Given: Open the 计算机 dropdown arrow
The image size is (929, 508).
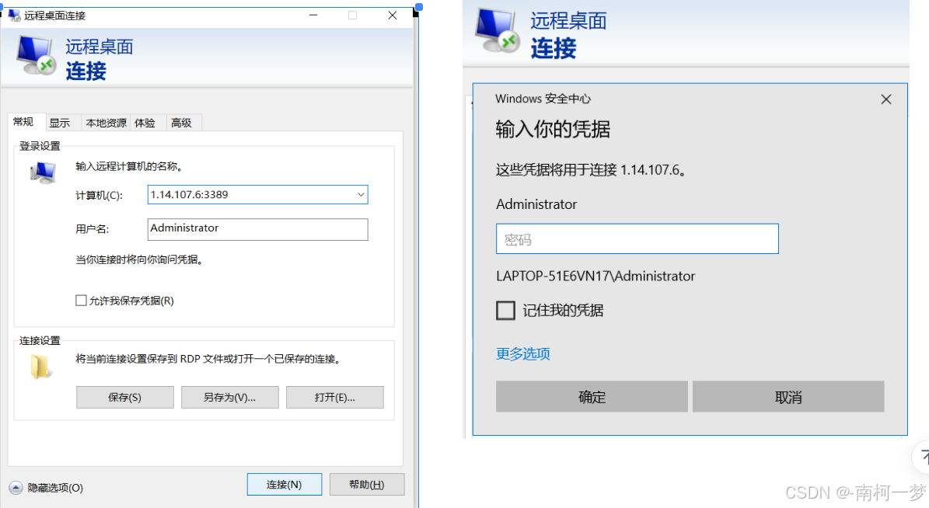Looking at the screenshot, I should tap(361, 195).
